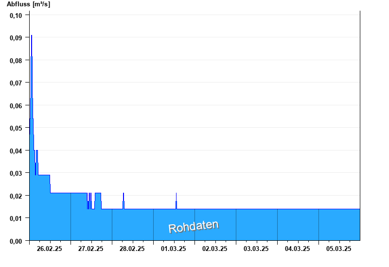The image size is (389, 267).
Task: Click the 27.02.25 date label
Action: click(91, 249)
